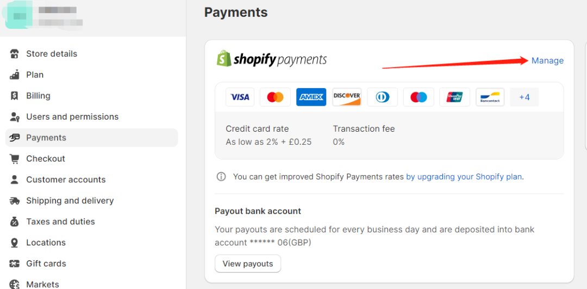Click the View payouts button

(248, 263)
